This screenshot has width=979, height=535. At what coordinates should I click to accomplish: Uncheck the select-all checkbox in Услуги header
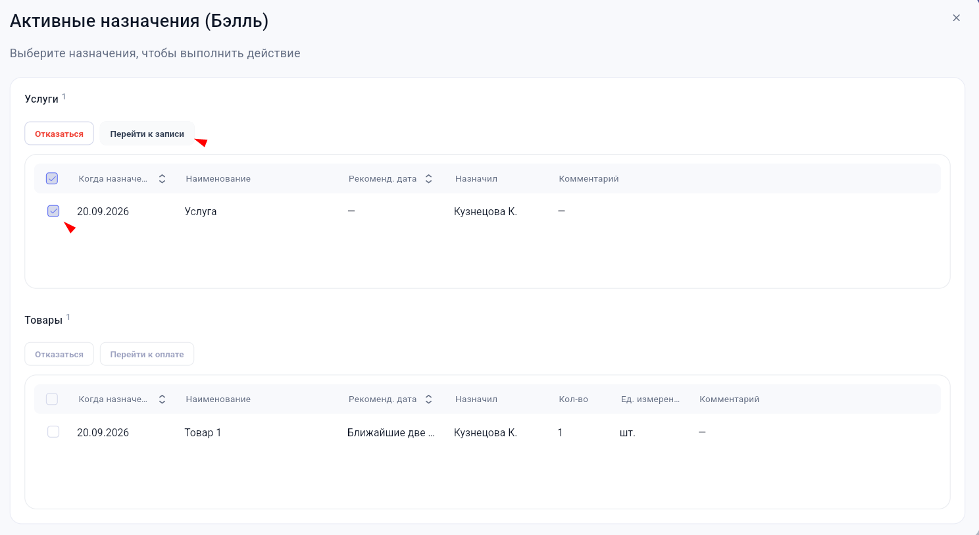click(52, 178)
